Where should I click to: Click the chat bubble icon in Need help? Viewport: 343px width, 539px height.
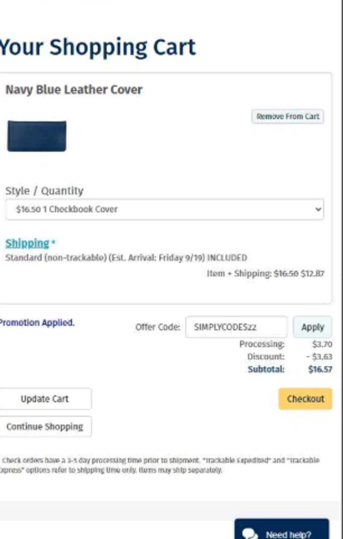click(249, 534)
